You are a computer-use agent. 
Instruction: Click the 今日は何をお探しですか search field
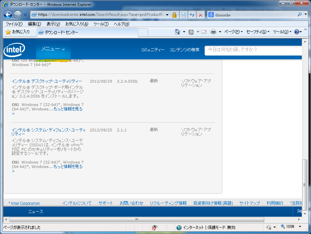point(253,50)
